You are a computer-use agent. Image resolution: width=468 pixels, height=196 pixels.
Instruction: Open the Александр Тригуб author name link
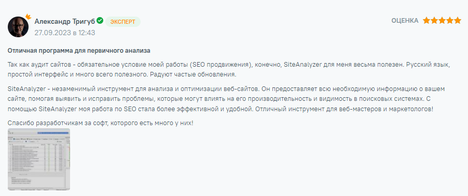point(65,21)
